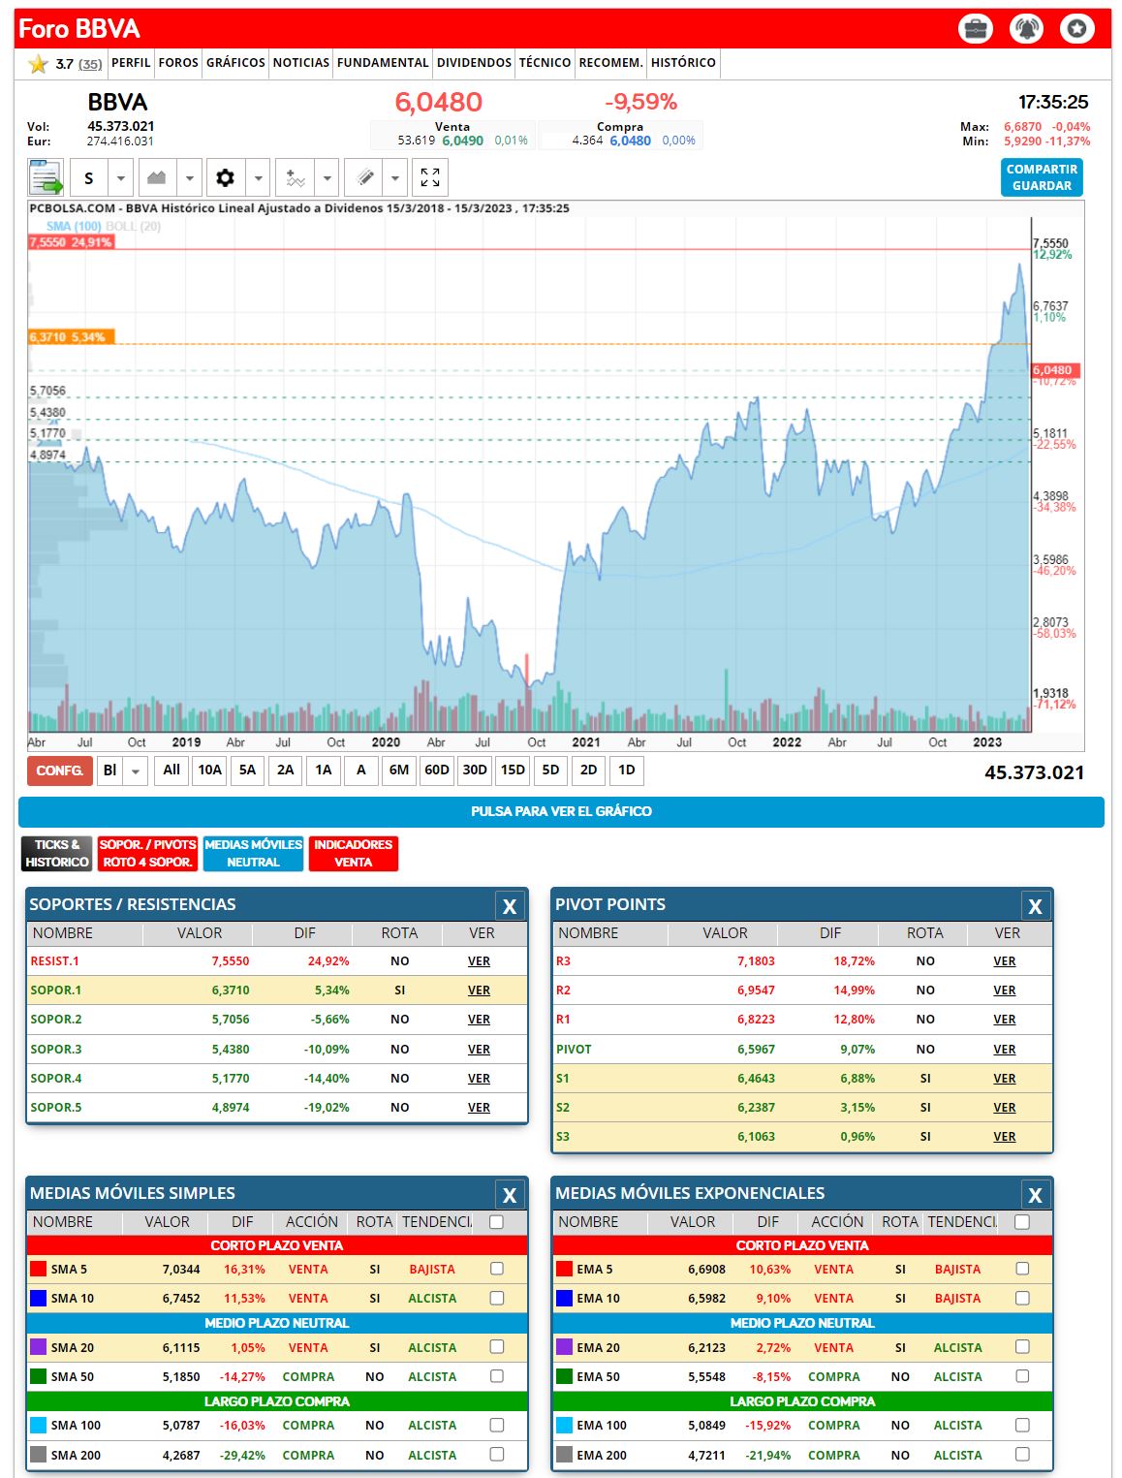Select the 30D time range
The width and height of the screenshot is (1122, 1478).
[475, 770]
